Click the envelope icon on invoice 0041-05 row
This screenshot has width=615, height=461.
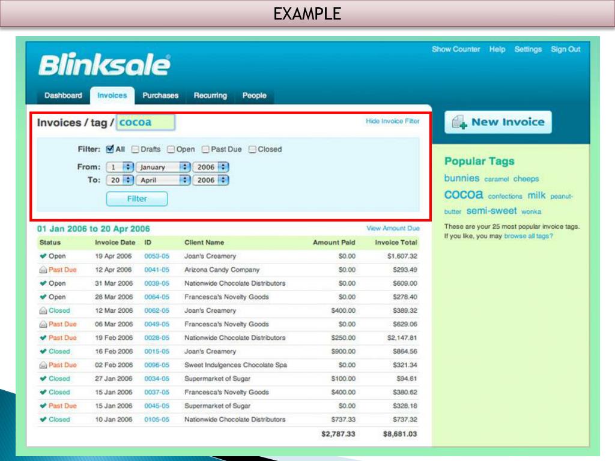(x=43, y=270)
